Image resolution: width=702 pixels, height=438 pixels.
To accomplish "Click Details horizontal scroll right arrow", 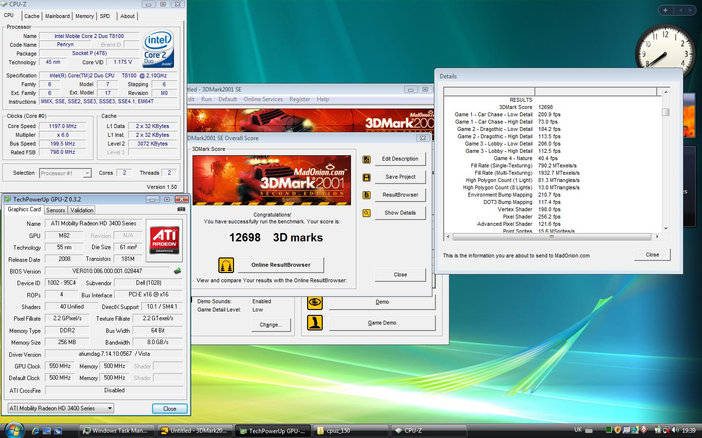I will 657,237.
